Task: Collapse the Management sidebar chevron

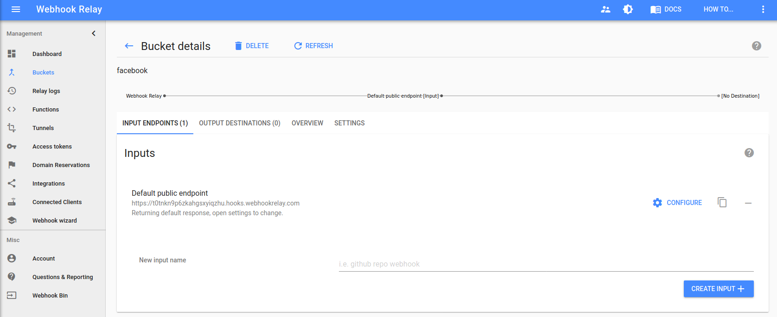Action: point(94,33)
